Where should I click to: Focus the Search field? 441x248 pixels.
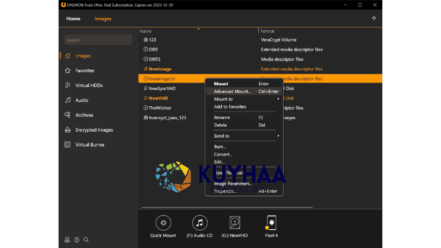tap(98, 40)
